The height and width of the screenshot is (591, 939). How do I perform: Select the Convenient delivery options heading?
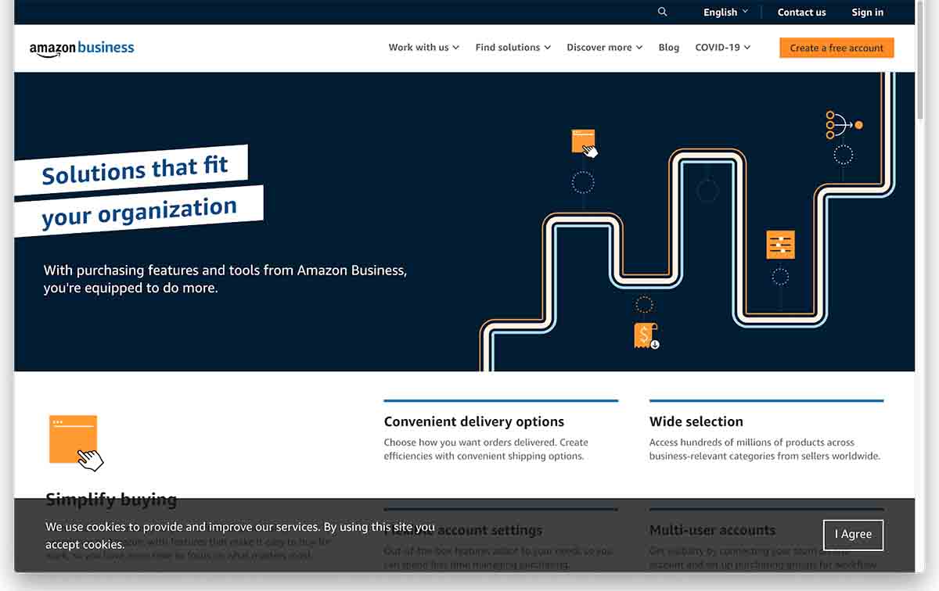click(474, 421)
